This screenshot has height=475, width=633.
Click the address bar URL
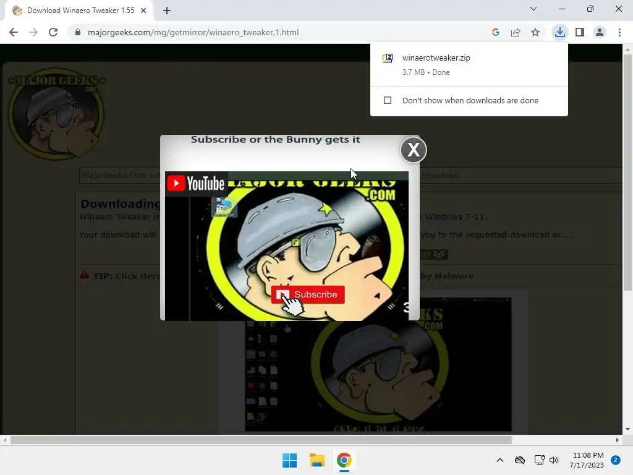pyautogui.click(x=193, y=32)
